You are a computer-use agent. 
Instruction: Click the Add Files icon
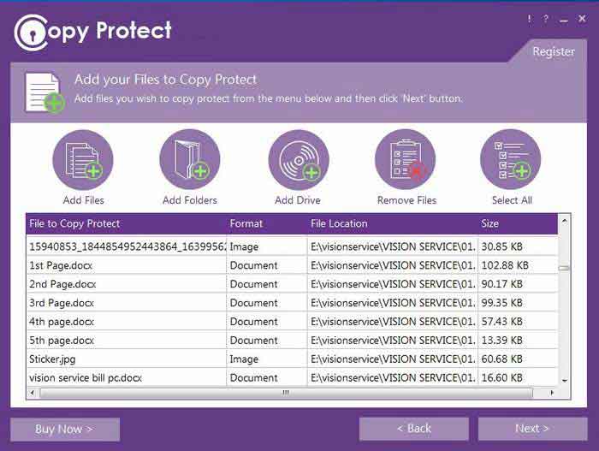click(83, 159)
